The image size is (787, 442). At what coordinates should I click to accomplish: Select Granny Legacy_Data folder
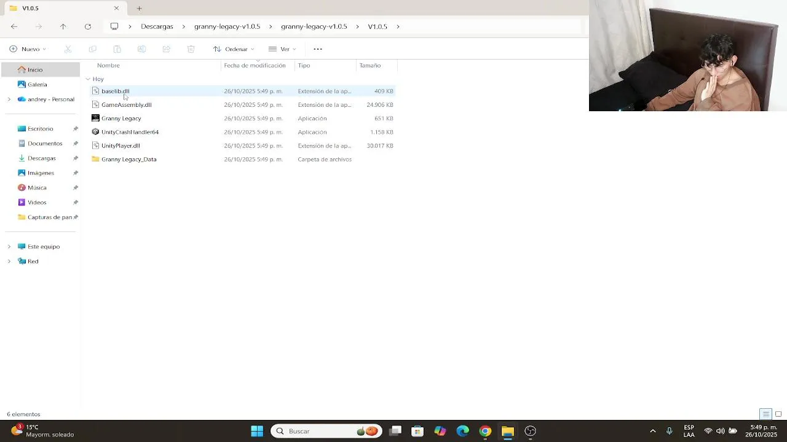click(x=129, y=160)
